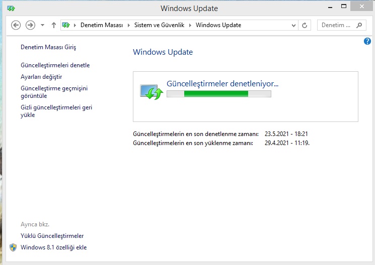The width and height of the screenshot is (375, 265).
Task: Select Sistem ve Güvenlik breadcrumb
Action: 159,25
